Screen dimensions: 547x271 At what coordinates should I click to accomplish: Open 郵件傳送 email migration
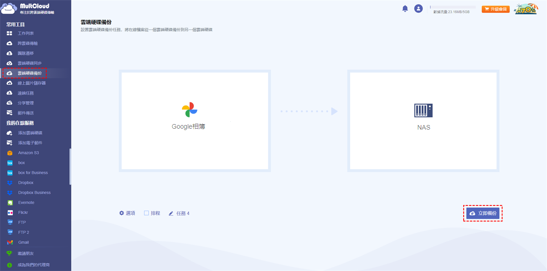click(21, 113)
